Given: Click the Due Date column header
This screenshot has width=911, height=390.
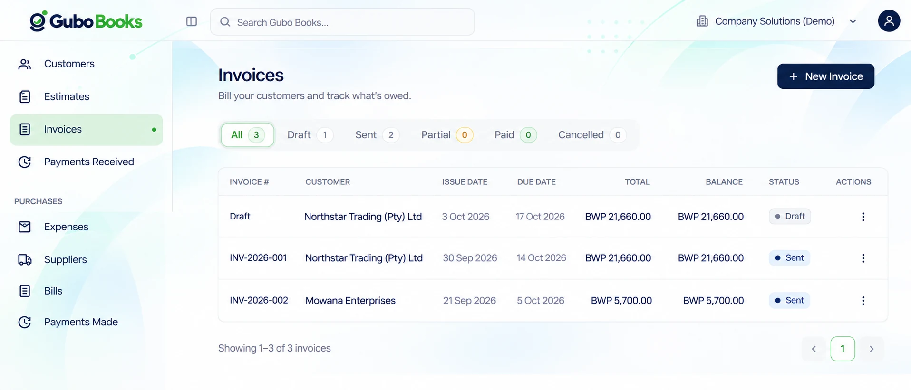Looking at the screenshot, I should [536, 182].
